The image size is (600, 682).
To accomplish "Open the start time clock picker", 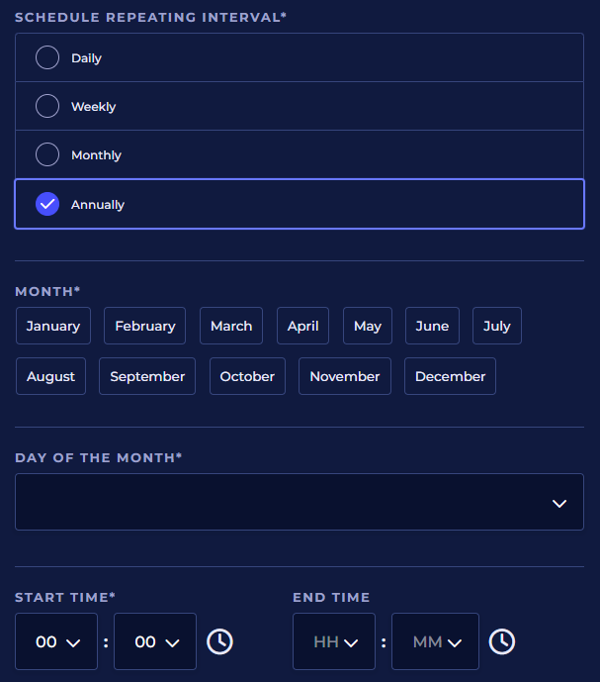I will 219,641.
